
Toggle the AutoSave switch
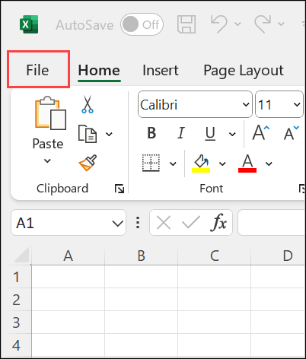pos(142,24)
